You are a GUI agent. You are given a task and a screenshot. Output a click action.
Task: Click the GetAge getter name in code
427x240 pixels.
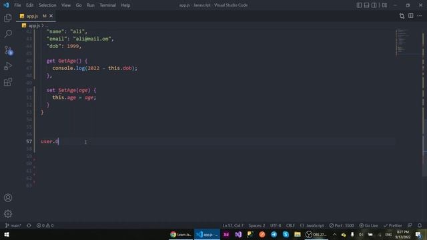coord(67,61)
